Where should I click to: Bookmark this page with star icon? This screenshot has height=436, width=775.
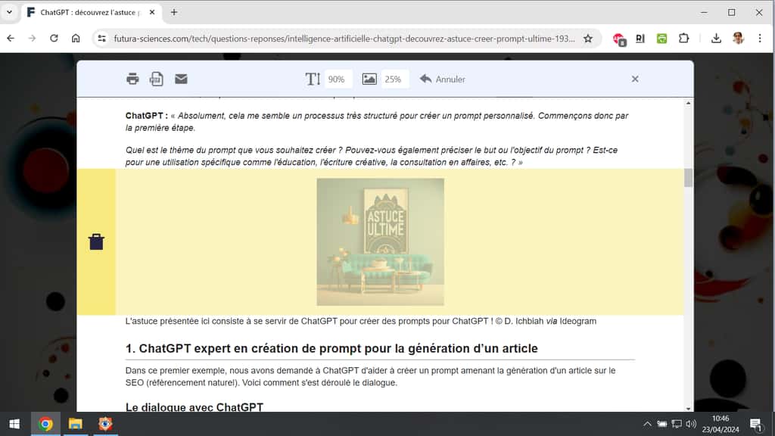click(587, 39)
